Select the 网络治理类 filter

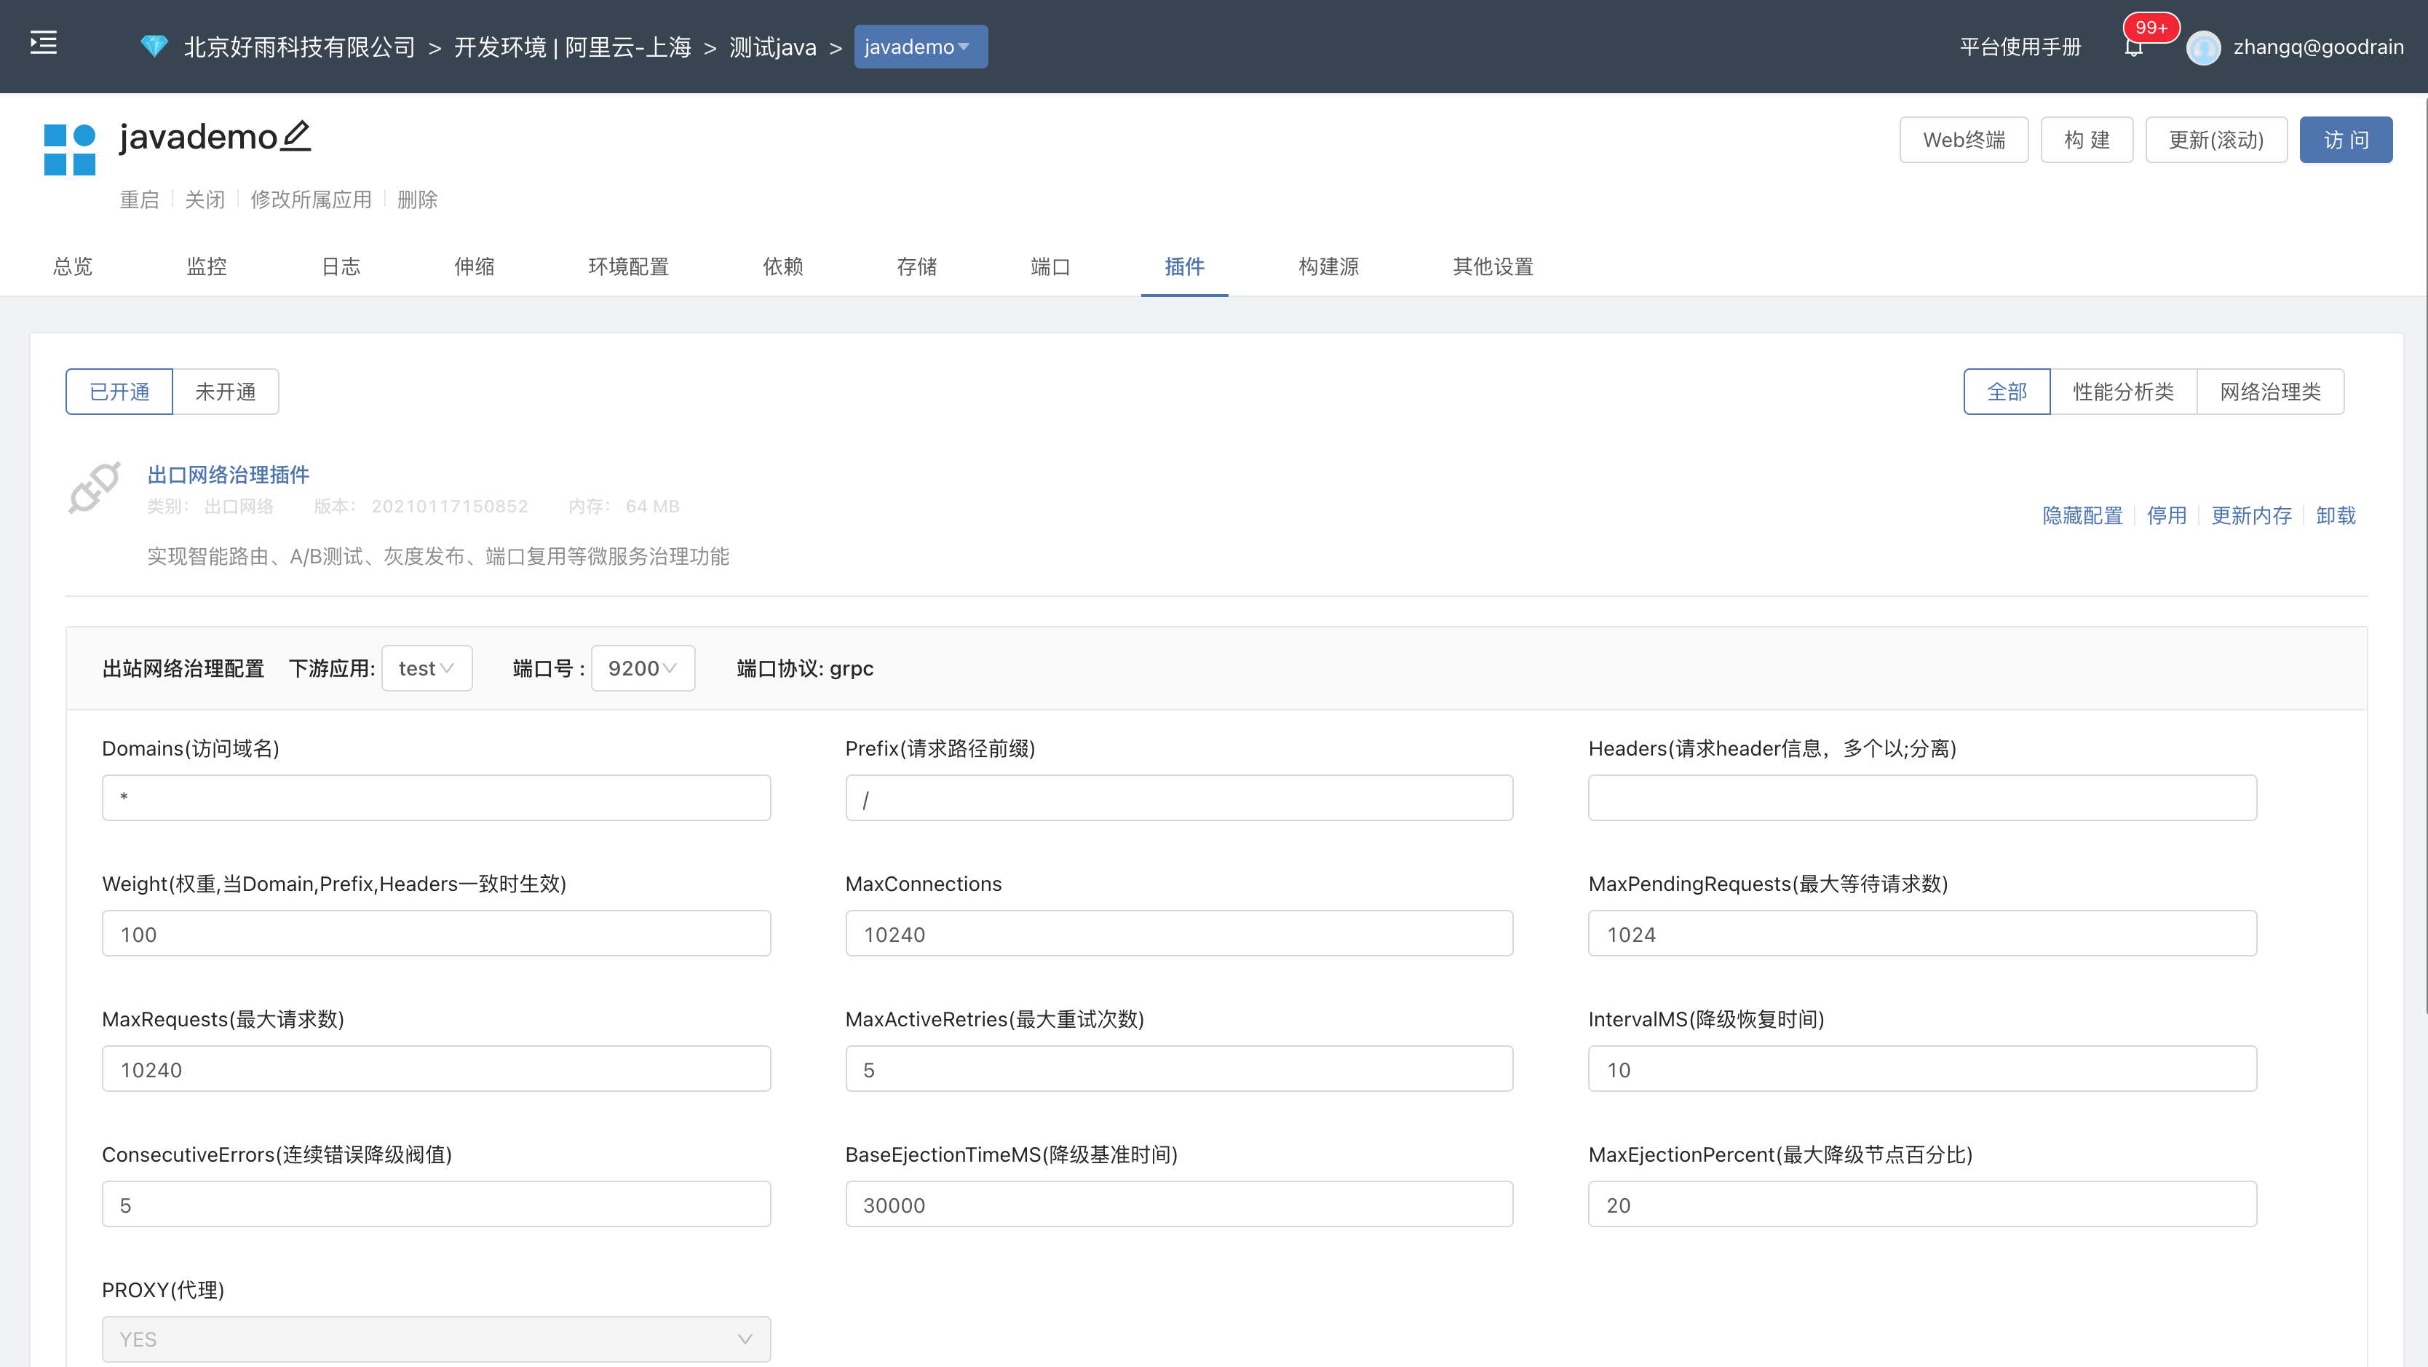2269,391
